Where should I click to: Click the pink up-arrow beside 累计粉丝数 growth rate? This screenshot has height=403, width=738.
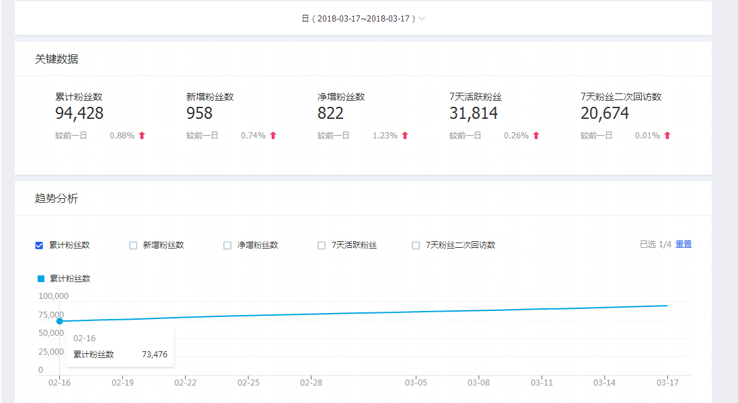click(x=140, y=135)
